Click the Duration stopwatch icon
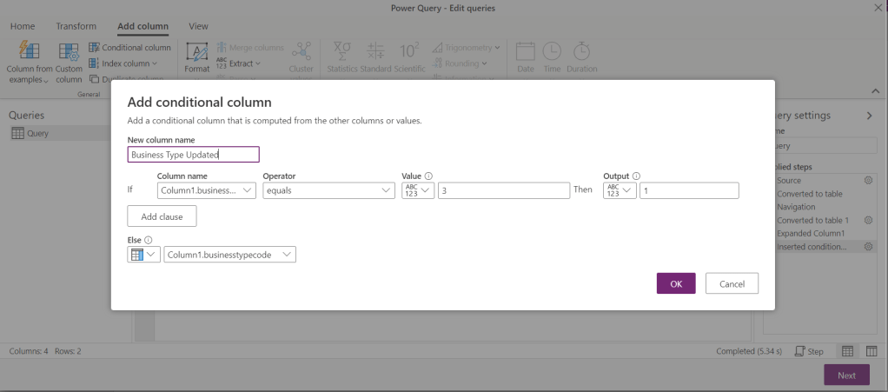The width and height of the screenshot is (888, 392). 581,52
